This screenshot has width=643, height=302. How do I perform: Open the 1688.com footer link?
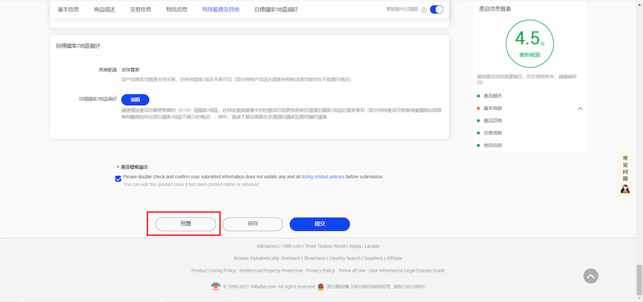[291, 246]
